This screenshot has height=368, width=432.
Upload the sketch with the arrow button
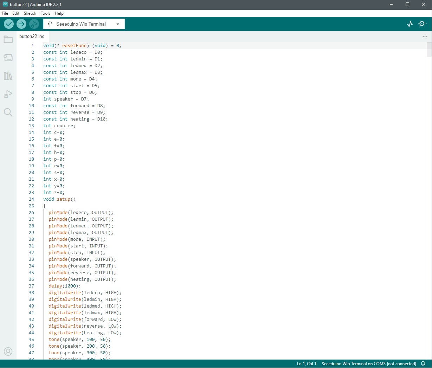[x=21, y=24]
